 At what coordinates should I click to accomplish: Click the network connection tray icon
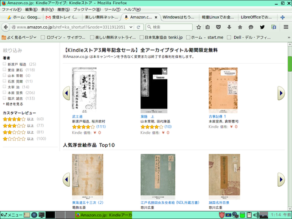coord(235,215)
